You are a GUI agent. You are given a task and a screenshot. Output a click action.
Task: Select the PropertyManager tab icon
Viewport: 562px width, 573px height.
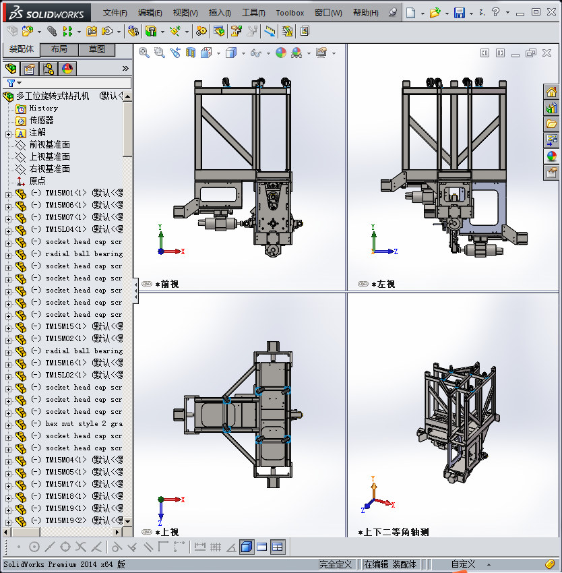coord(29,69)
